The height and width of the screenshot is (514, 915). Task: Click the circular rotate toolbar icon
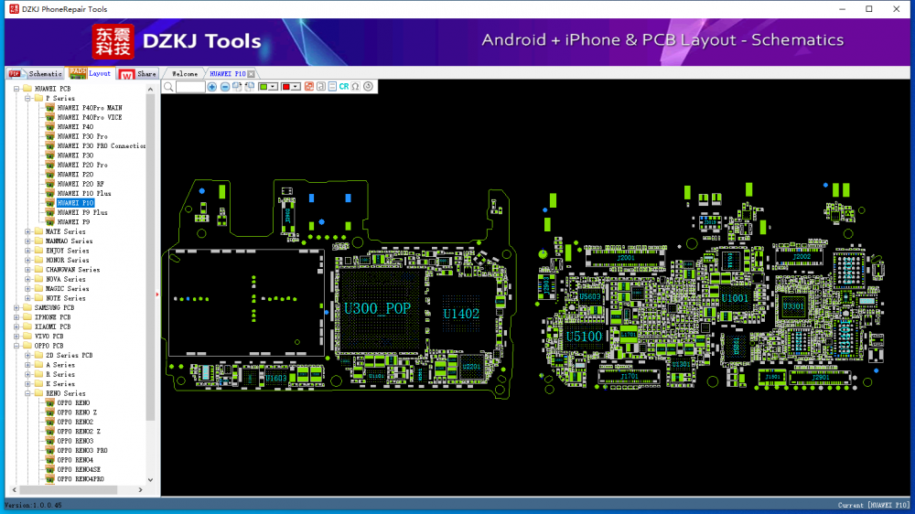[x=368, y=87]
